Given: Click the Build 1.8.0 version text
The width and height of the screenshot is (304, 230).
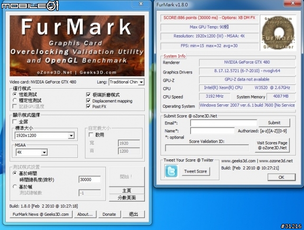Looking at the screenshot, I should [x=44, y=206].
